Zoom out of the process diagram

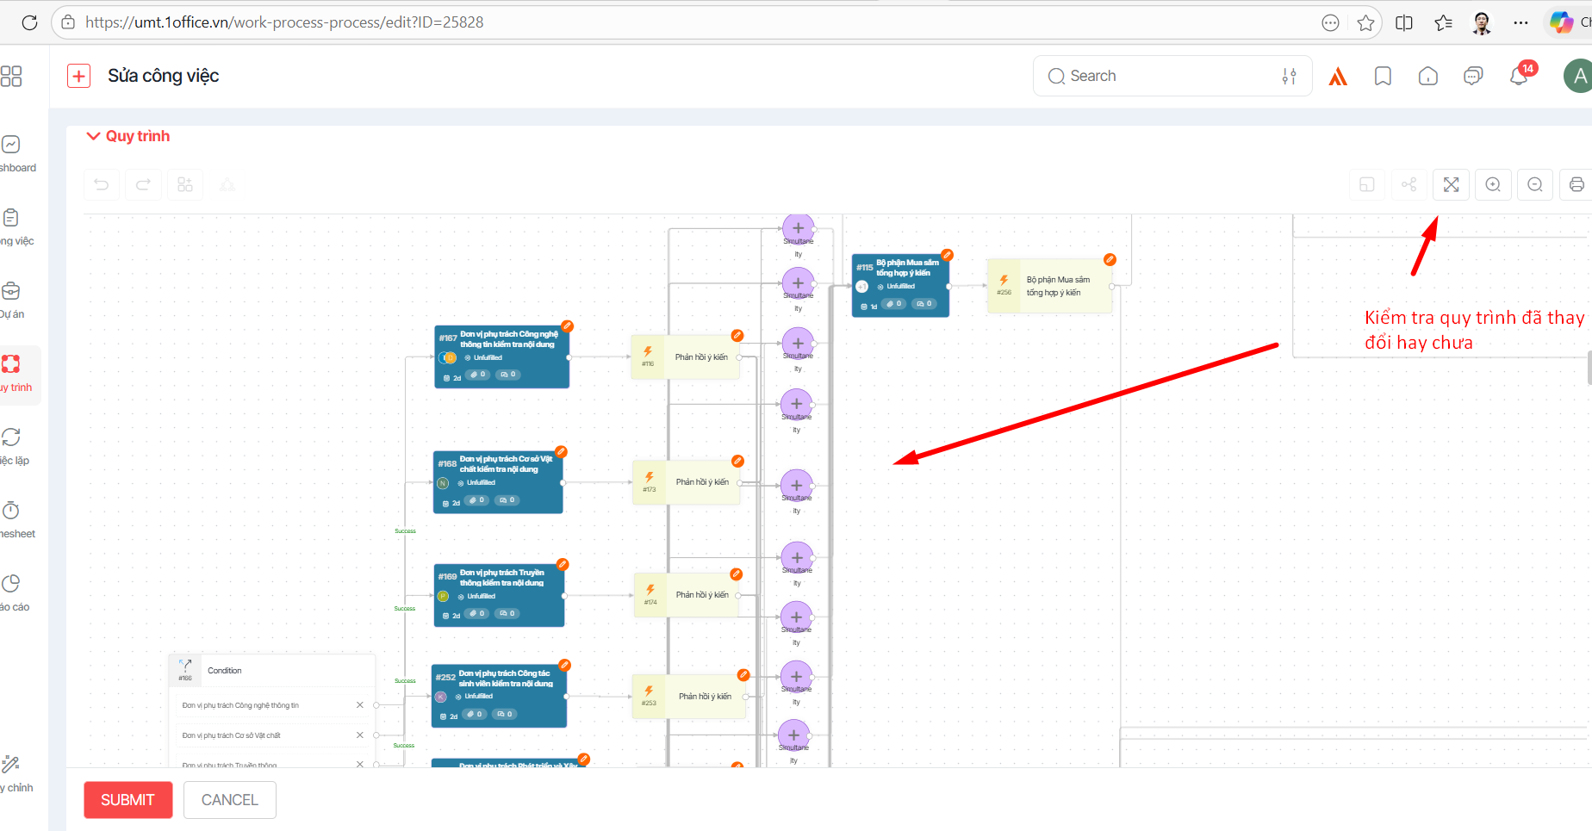(1534, 184)
